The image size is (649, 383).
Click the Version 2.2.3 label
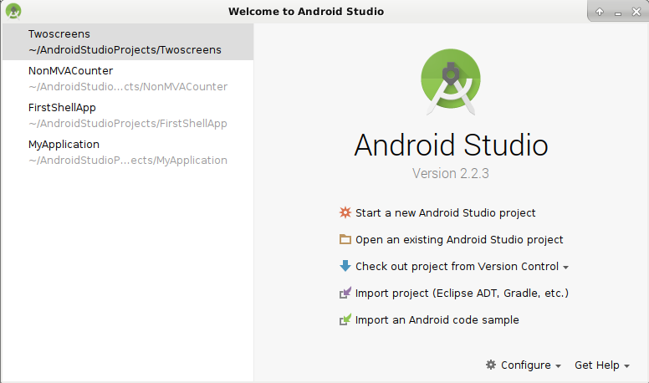coord(450,173)
